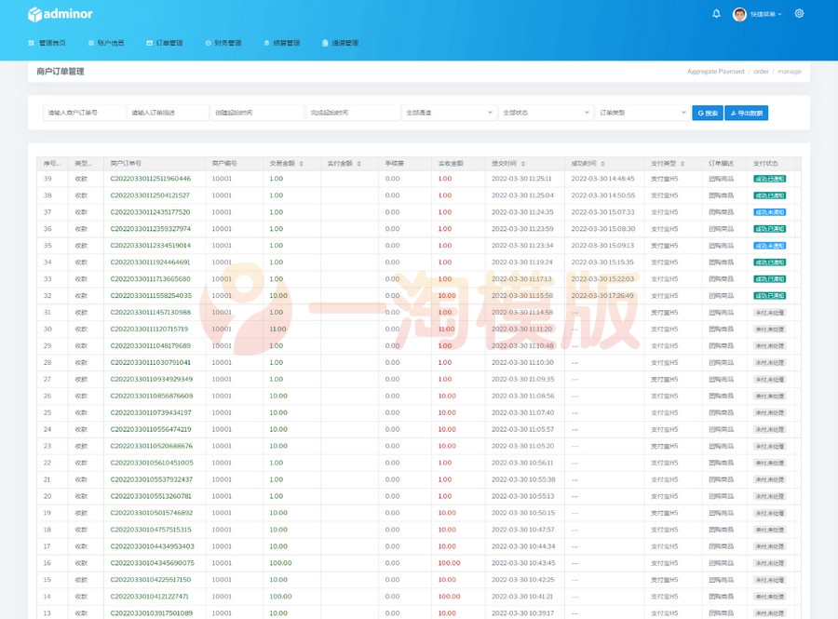Open the 全部通道 channel dropdown

pyautogui.click(x=450, y=111)
